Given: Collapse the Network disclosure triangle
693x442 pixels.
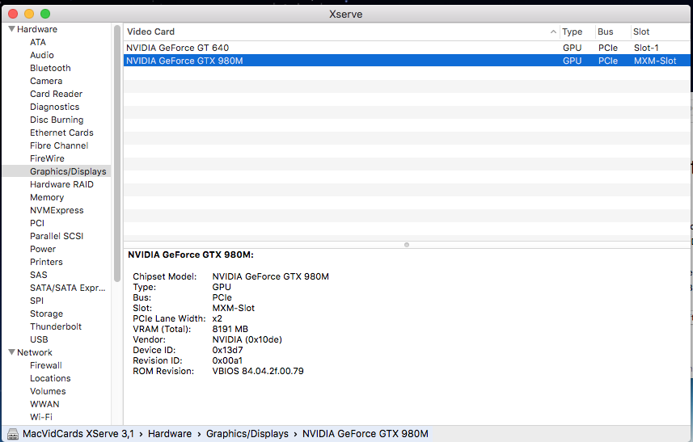Looking at the screenshot, I should [11, 352].
